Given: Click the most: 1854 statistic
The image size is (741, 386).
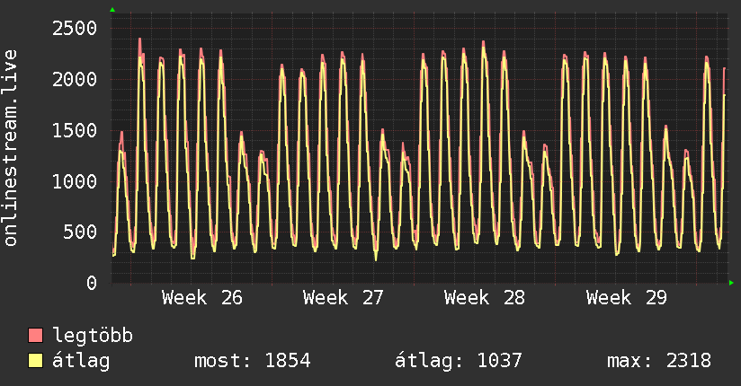Looking at the screenshot, I should point(253,361).
